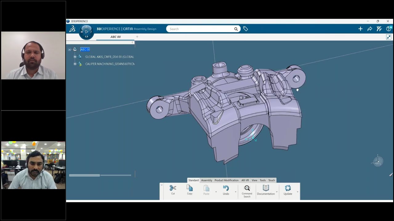This screenshot has height=221, width=394.
Task: Click the Cut scissors icon
Action: click(x=173, y=188)
